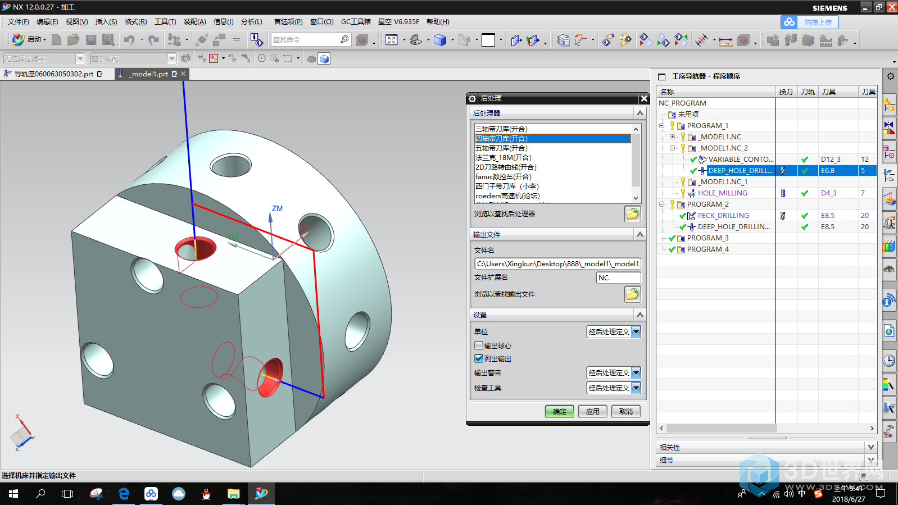Click the Measure Distance ruler icon
Viewport: 898px width, 505px height.
[725, 40]
